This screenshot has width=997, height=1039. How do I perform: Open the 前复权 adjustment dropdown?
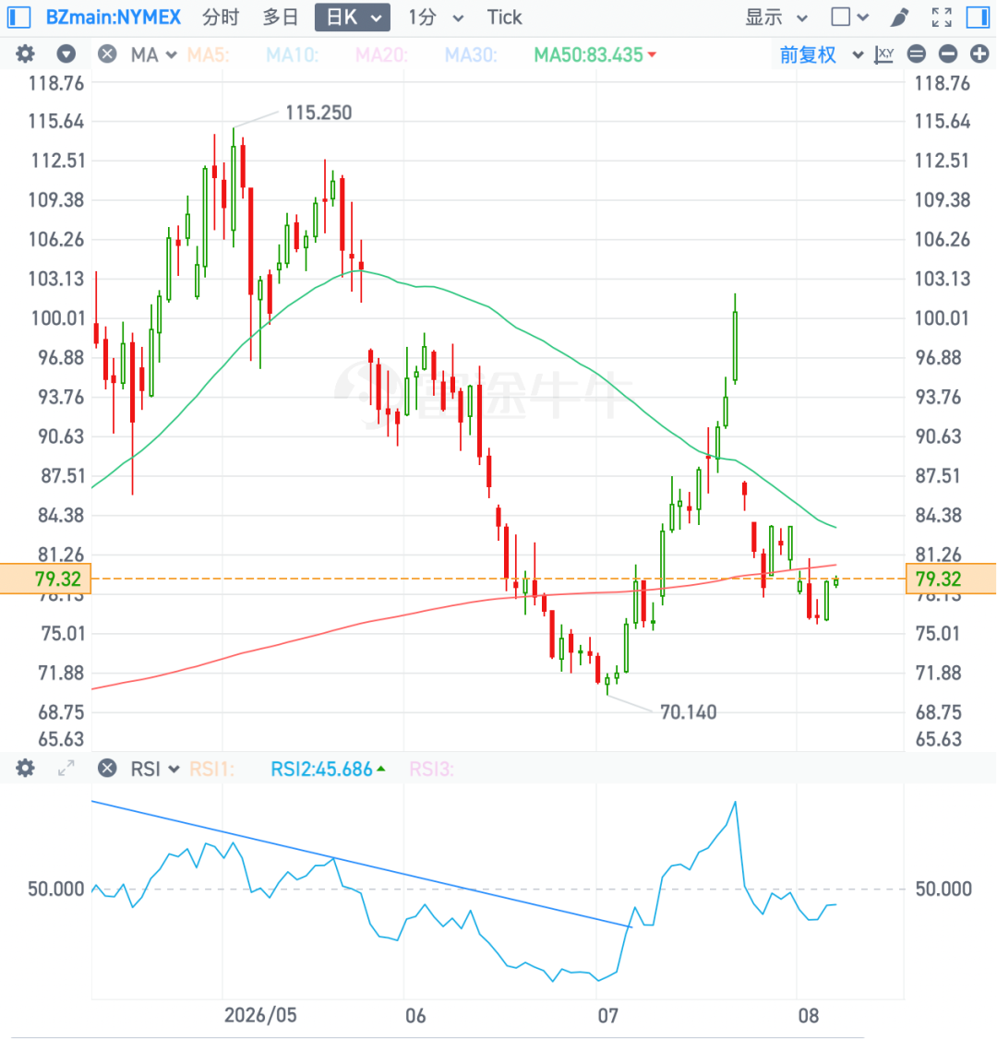coord(821,54)
